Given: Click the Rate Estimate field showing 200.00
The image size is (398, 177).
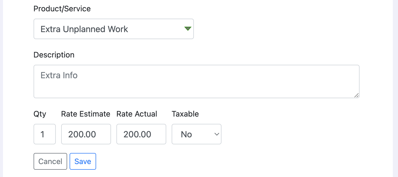Looking at the screenshot, I should pos(86,134).
